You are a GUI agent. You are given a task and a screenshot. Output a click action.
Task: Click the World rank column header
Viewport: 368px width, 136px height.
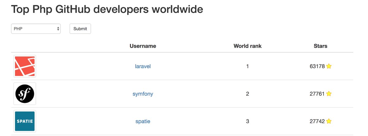[247, 46]
